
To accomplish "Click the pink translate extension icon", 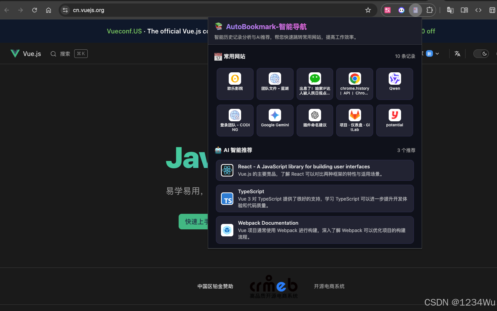I will point(388,10).
